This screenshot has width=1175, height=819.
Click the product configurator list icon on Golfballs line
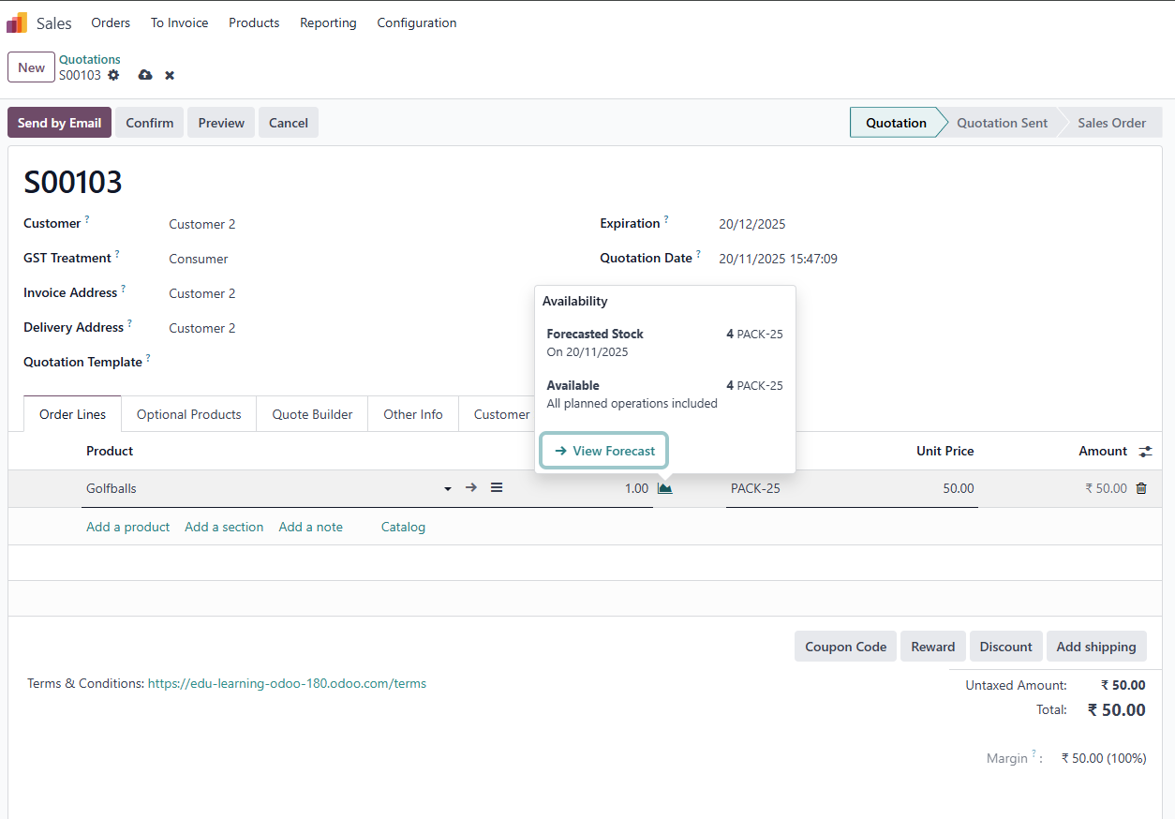[x=497, y=488]
